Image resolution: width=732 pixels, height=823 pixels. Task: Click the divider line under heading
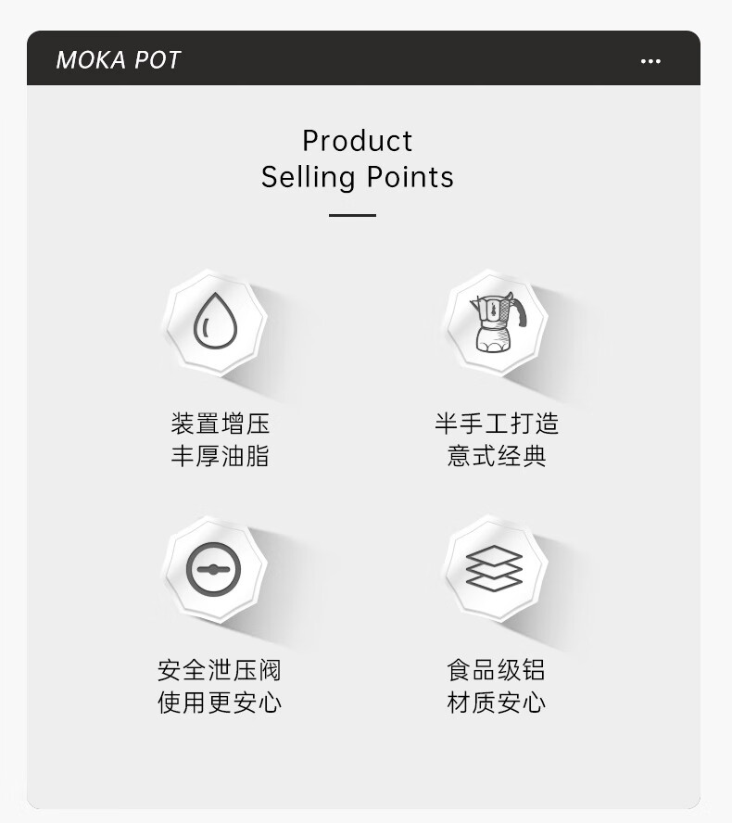click(353, 215)
